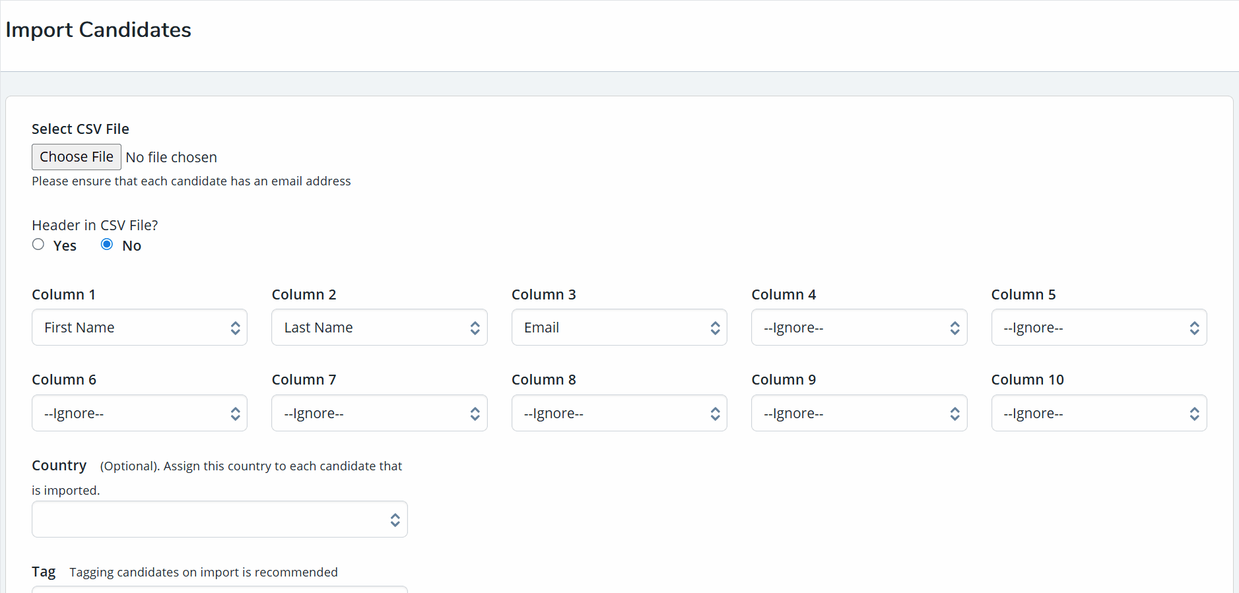Screen dimensions: 1239x593
Task: Open the Column 2 Last Name dropdown
Action: (x=379, y=328)
